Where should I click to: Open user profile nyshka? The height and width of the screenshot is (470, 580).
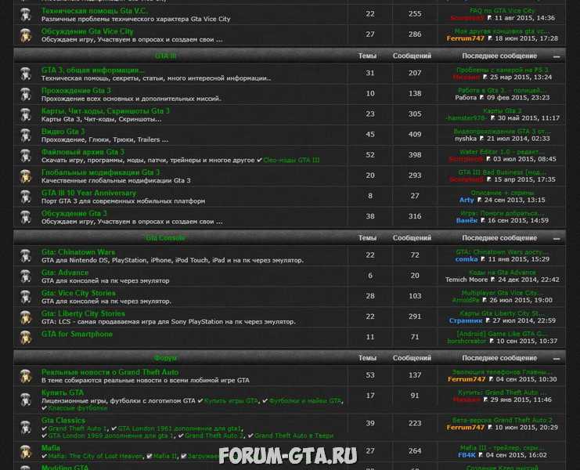coord(466,139)
